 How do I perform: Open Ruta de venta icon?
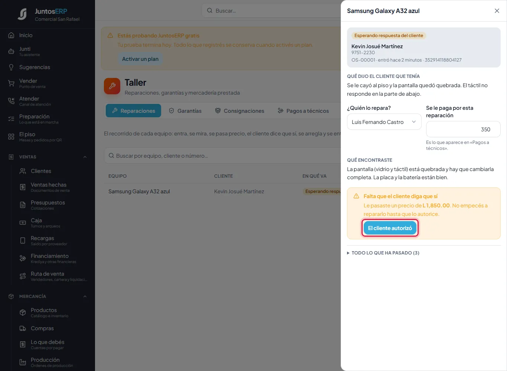(23, 276)
